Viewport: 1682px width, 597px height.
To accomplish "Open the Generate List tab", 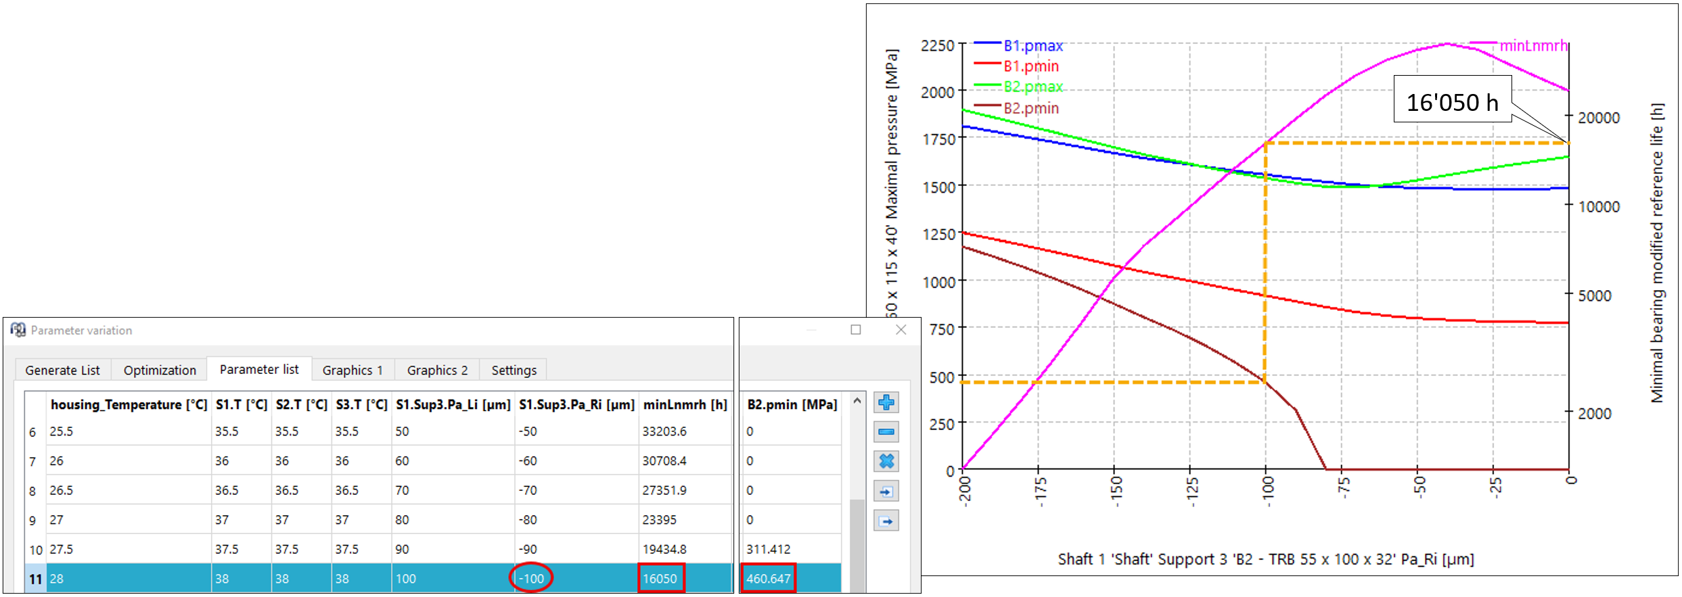I will pyautogui.click(x=62, y=371).
